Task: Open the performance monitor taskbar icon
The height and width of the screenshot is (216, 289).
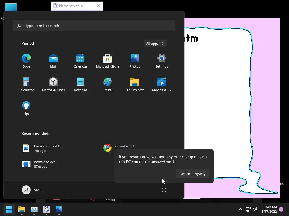Action: (34, 209)
